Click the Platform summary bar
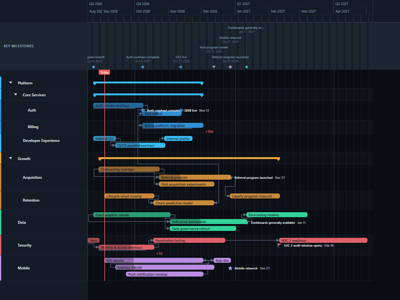 148,83
